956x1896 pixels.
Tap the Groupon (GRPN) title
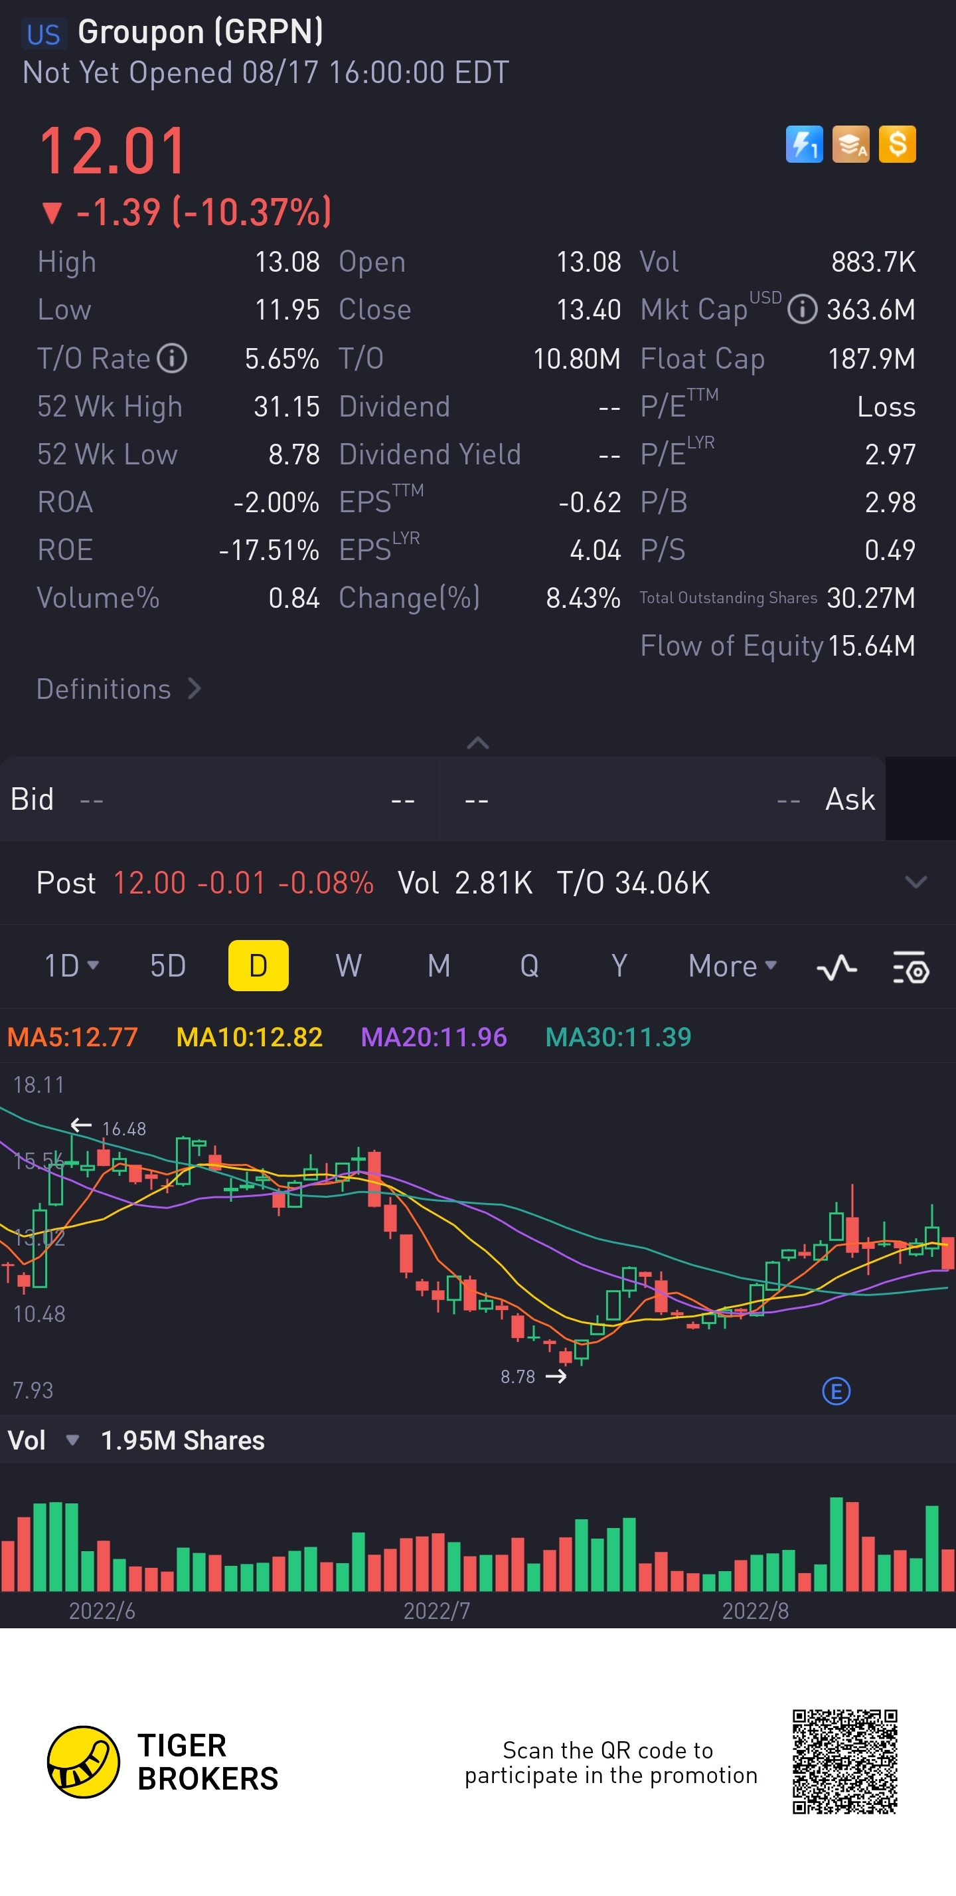[200, 33]
